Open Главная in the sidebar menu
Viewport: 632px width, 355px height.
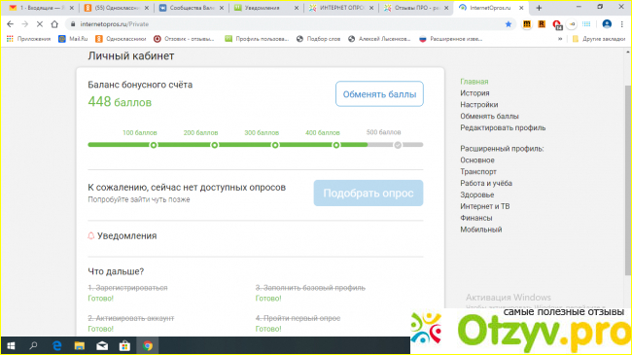(474, 82)
